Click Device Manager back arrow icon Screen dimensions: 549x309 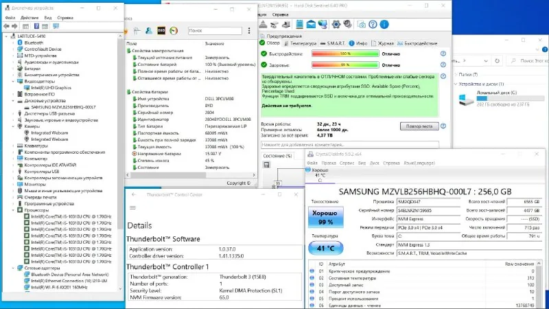coord(6,26)
